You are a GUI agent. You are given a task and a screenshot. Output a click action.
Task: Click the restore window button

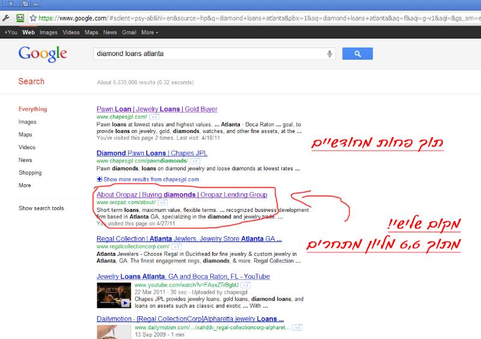tap(25, 4)
